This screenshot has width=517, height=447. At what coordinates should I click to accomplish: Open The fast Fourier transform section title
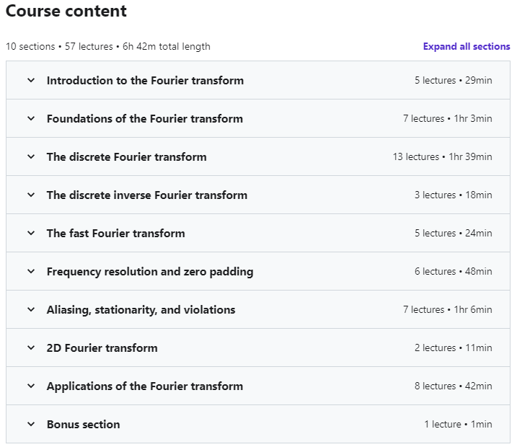click(x=115, y=234)
